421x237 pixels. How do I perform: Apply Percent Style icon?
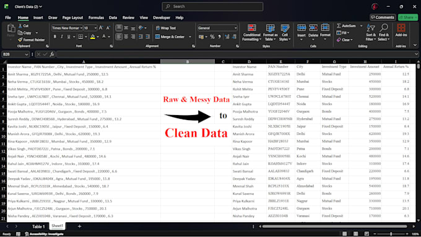pyautogui.click(x=212, y=37)
